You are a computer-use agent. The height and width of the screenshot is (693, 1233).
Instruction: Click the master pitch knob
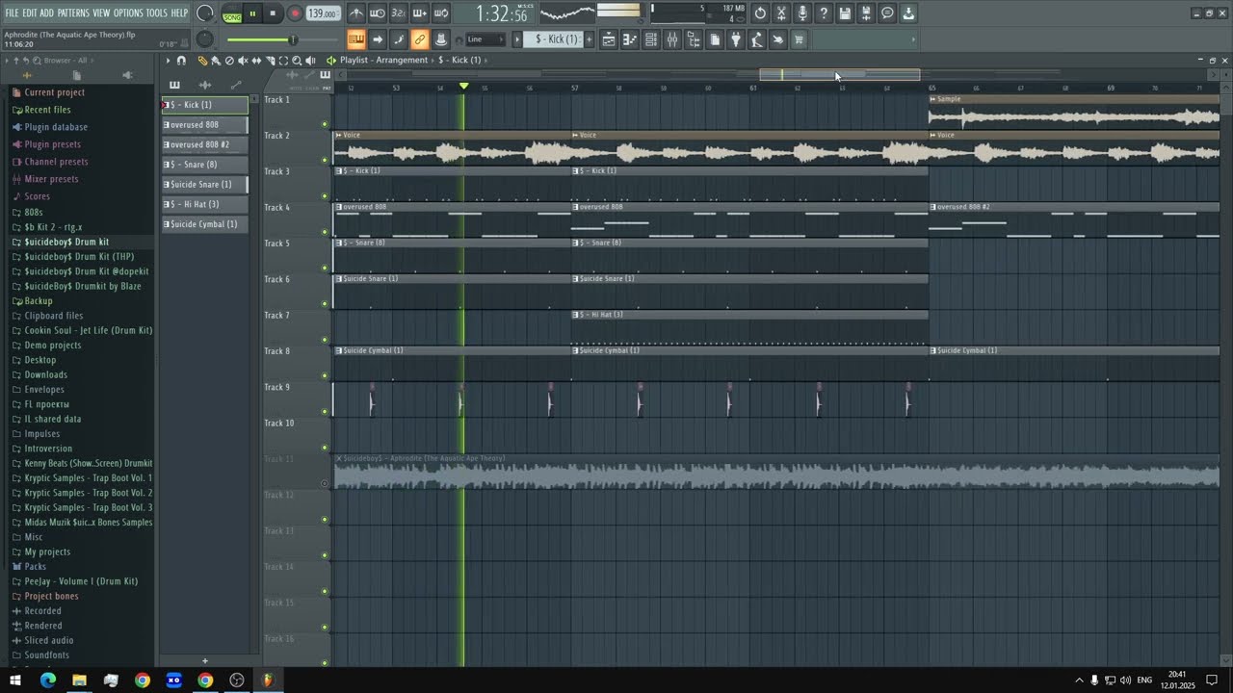(204, 39)
